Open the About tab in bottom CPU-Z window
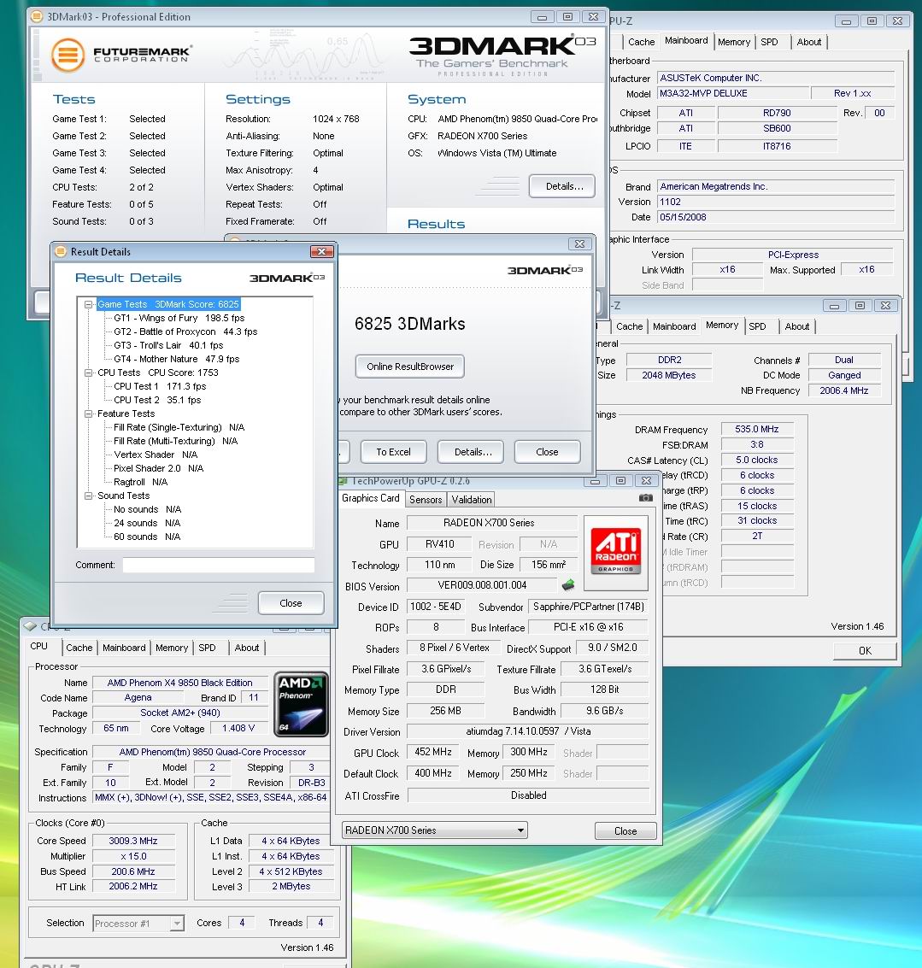Viewport: 922px width, 968px height. point(246,648)
